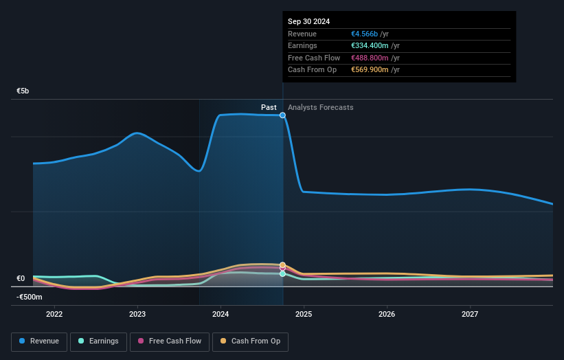564x360 pixels.
Task: Click the 2022 x-axis label
Action: click(54, 315)
